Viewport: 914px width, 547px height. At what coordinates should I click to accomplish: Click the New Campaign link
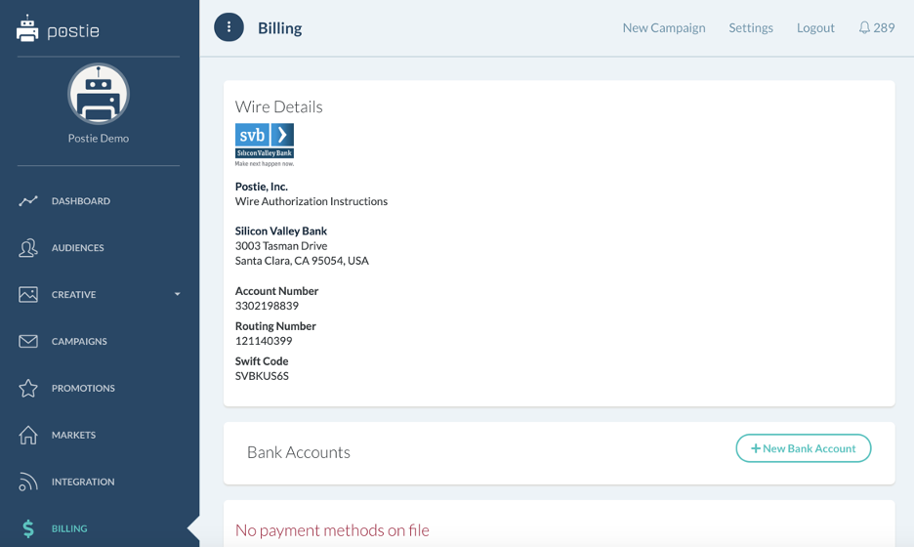pos(664,27)
